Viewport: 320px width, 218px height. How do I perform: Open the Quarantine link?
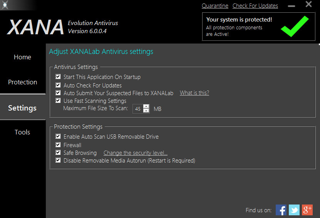215,6
